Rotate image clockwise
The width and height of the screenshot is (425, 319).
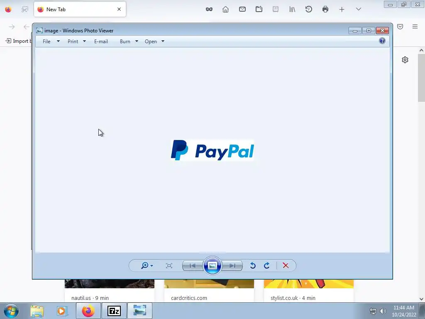point(267,265)
